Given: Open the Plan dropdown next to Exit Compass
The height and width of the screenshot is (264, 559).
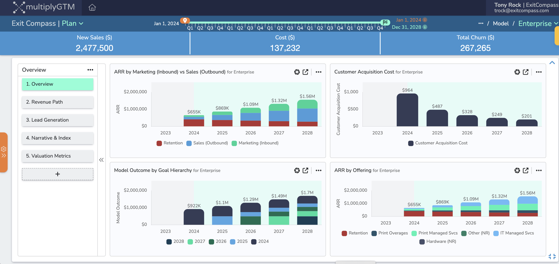Looking at the screenshot, I should tap(73, 23).
